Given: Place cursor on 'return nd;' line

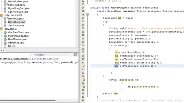Looking at the screenshot, I should (110, 94).
